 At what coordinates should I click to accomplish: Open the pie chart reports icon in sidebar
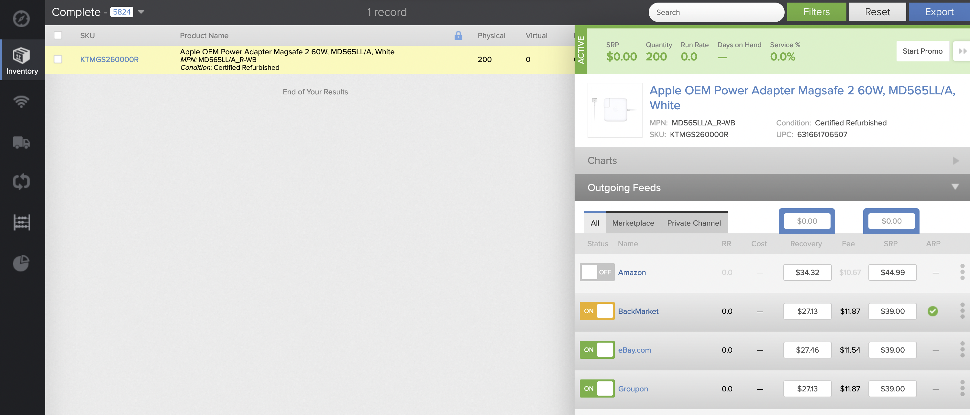point(21,263)
